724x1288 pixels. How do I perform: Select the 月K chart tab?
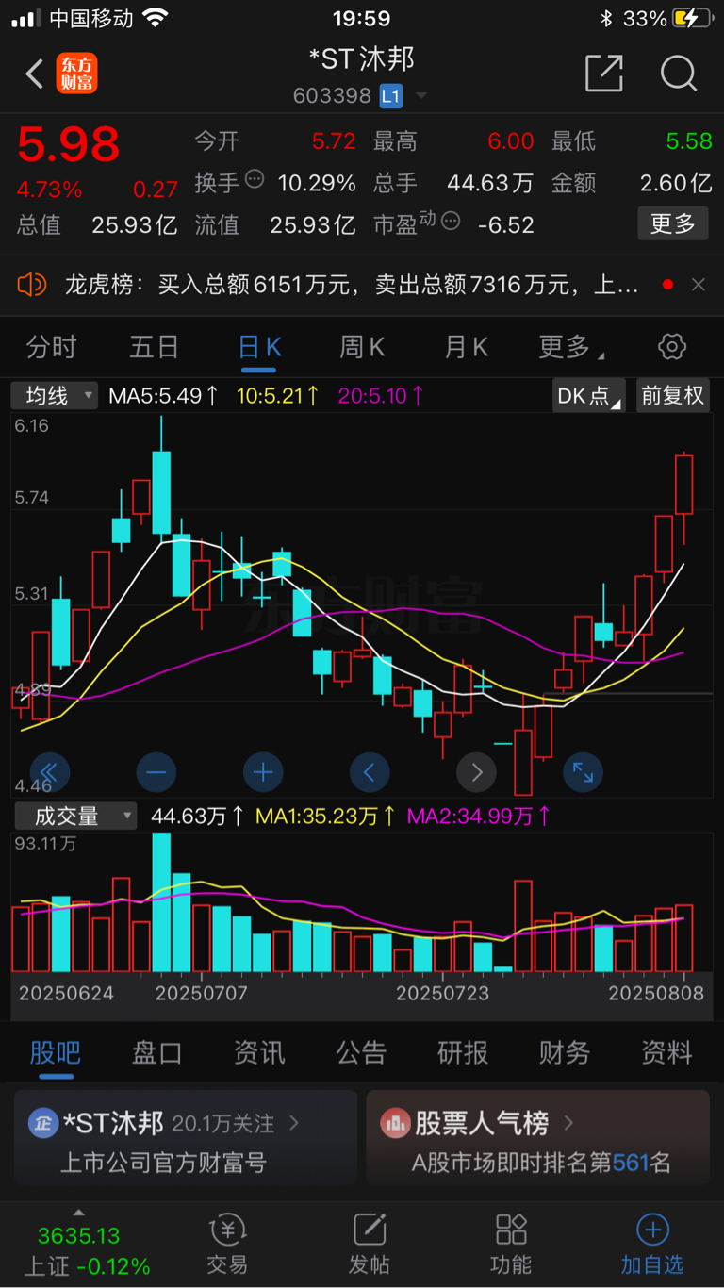(x=466, y=347)
